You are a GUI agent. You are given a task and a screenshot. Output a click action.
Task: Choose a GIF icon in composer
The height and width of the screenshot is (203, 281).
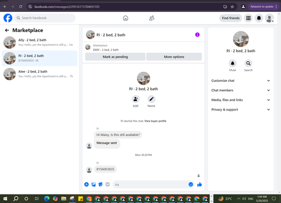pos(107,184)
